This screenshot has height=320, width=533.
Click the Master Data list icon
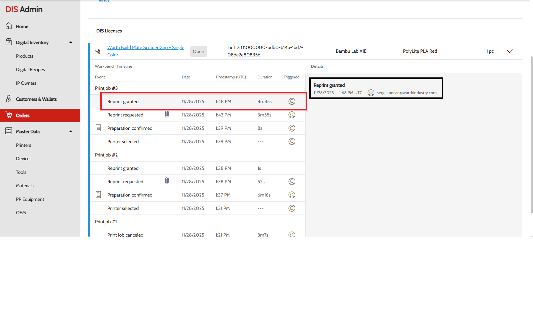9,131
